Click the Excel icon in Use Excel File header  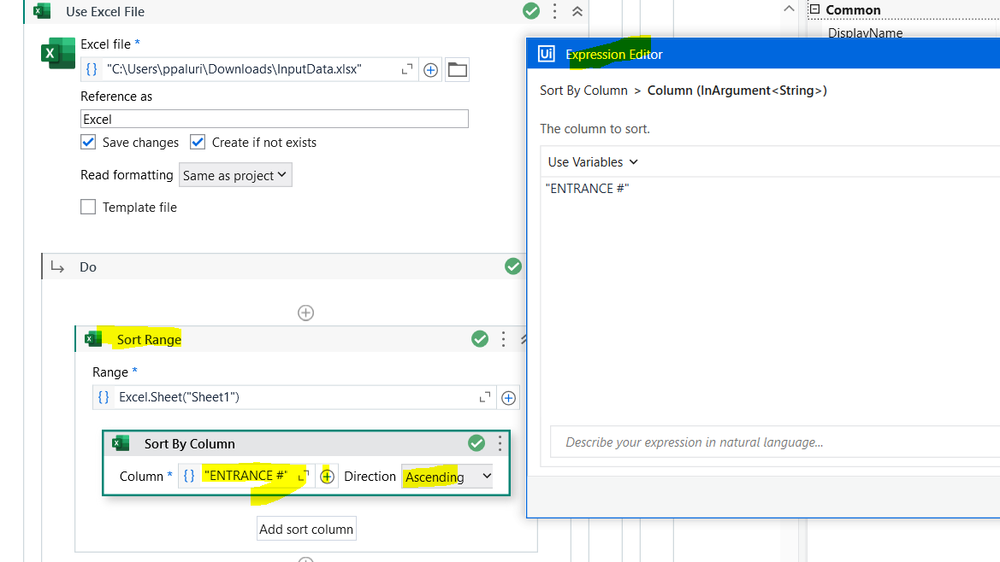click(42, 11)
